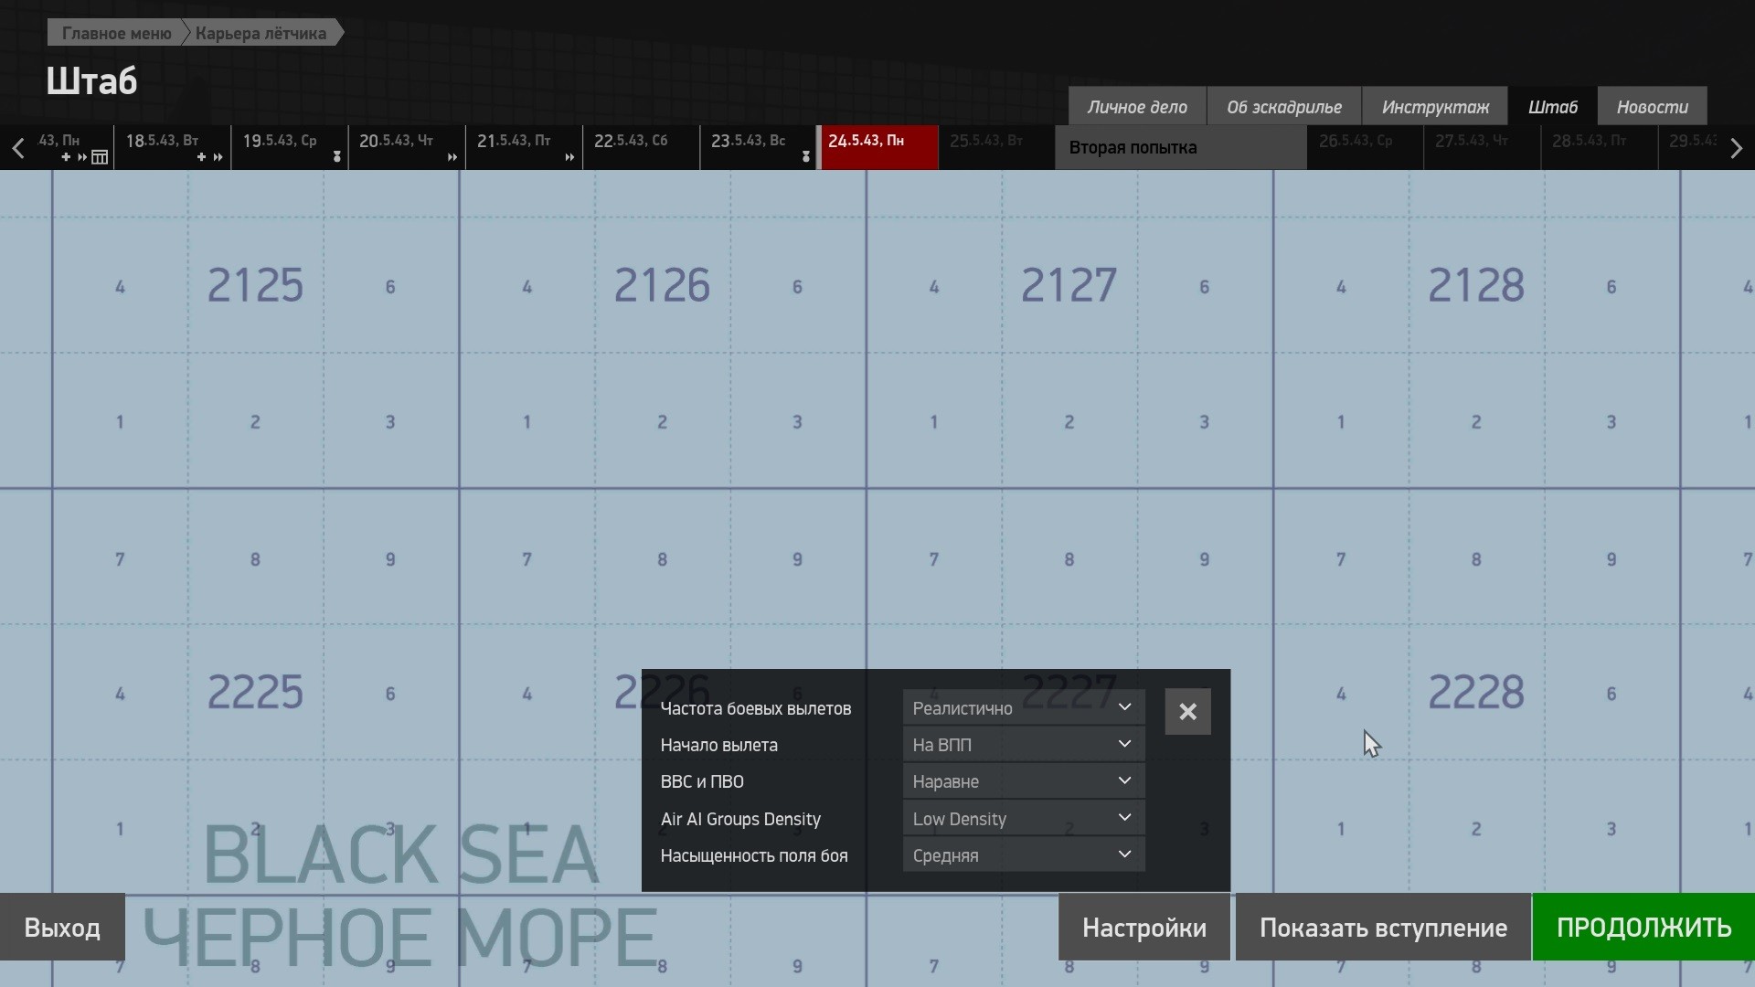Click the plane icon on 18.5.43
Screen dimensions: 1755x987
point(201,157)
